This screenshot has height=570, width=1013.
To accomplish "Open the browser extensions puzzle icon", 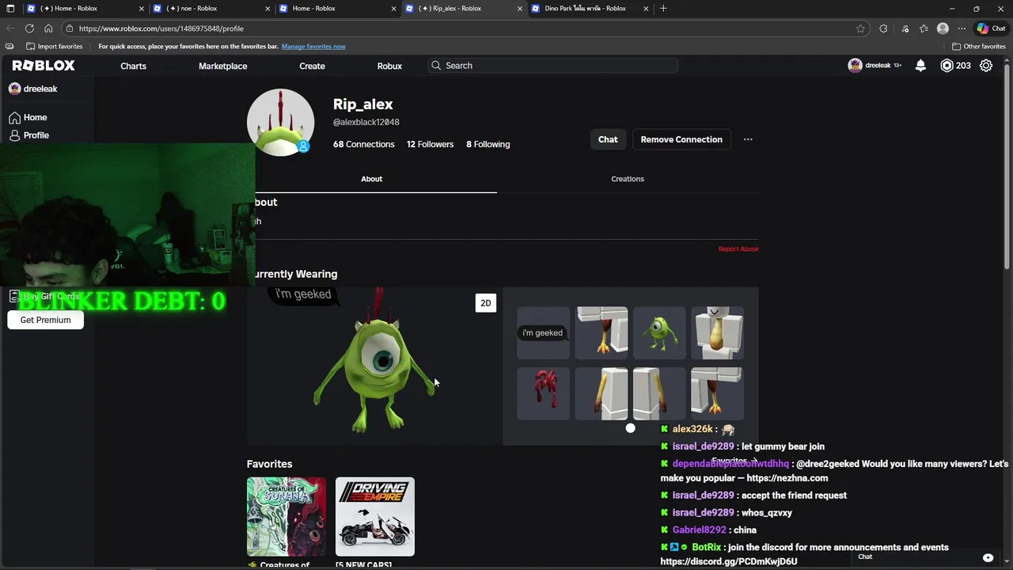I will tap(883, 28).
